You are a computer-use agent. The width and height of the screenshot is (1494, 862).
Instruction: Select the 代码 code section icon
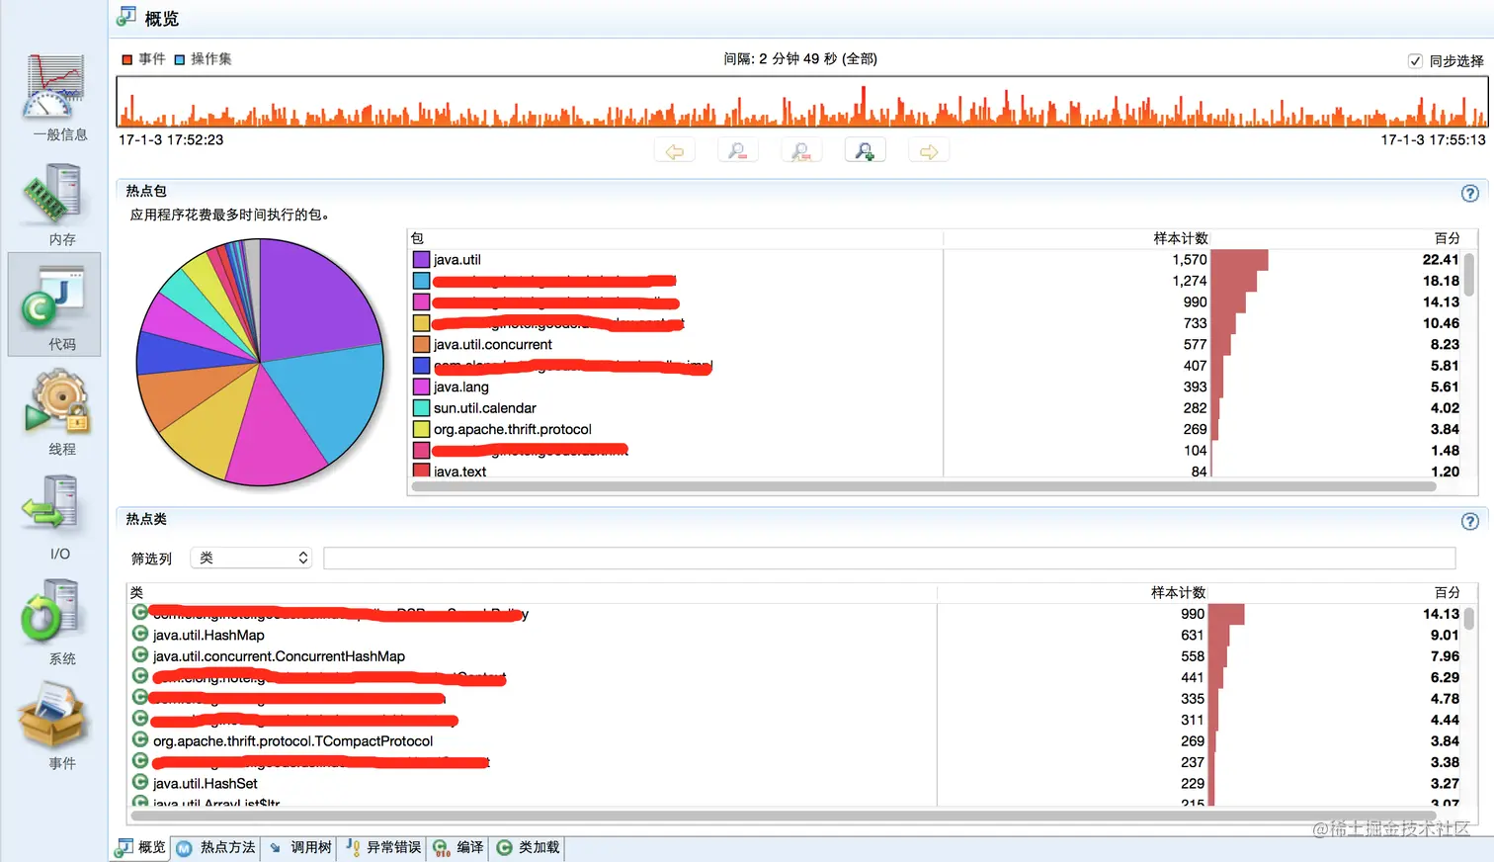pos(54,304)
